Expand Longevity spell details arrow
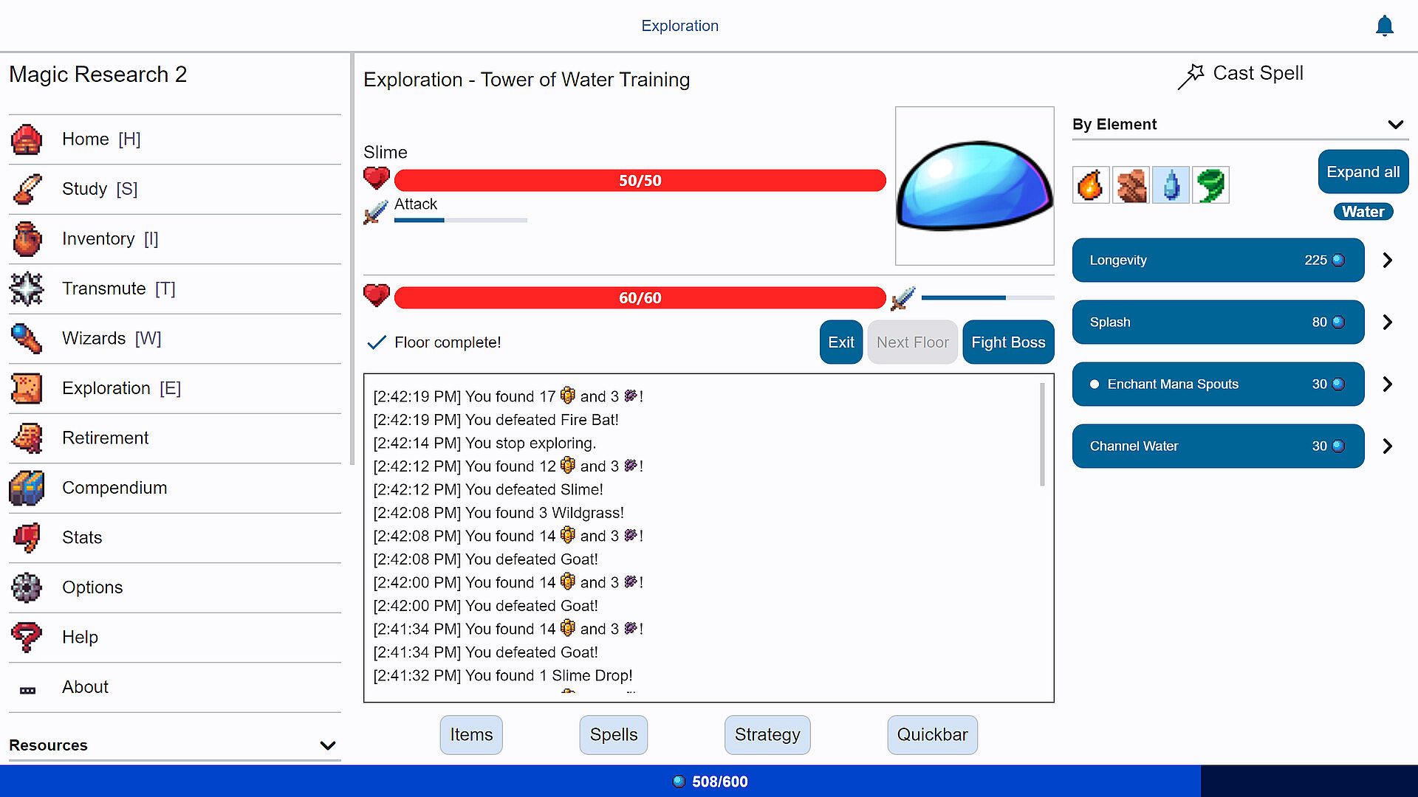This screenshot has width=1418, height=797. pyautogui.click(x=1387, y=260)
